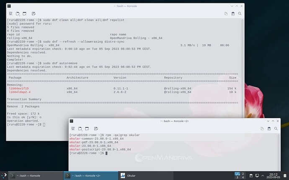This screenshot has height=180, width=289.
Task: Open the sliders settings icon in first Konsole toolbar
Action: (11, 14)
